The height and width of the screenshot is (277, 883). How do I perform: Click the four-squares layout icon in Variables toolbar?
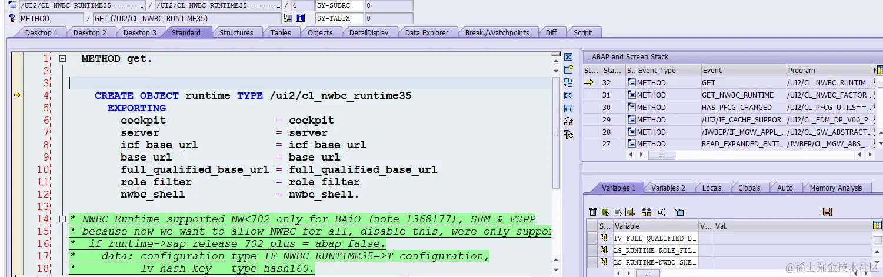tap(647, 212)
